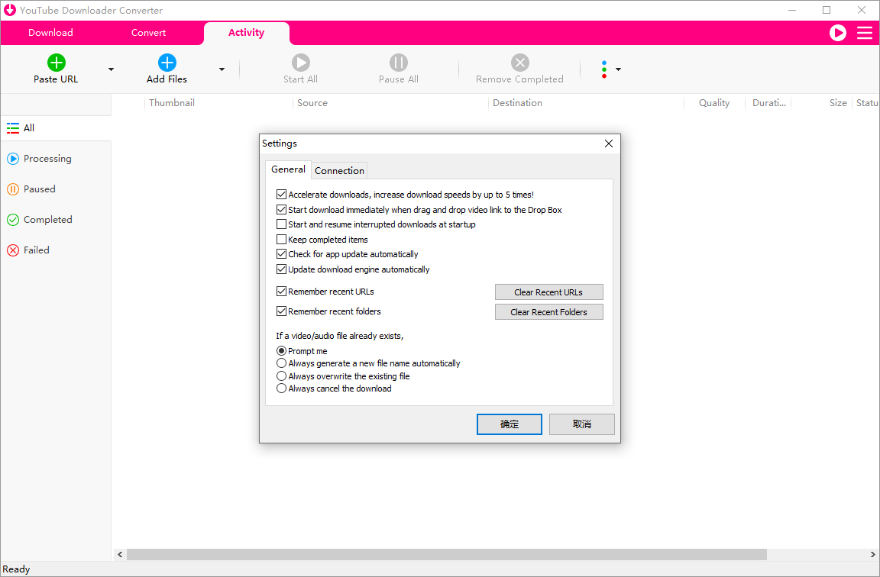
Task: Enable Keep completed items
Action: point(281,239)
